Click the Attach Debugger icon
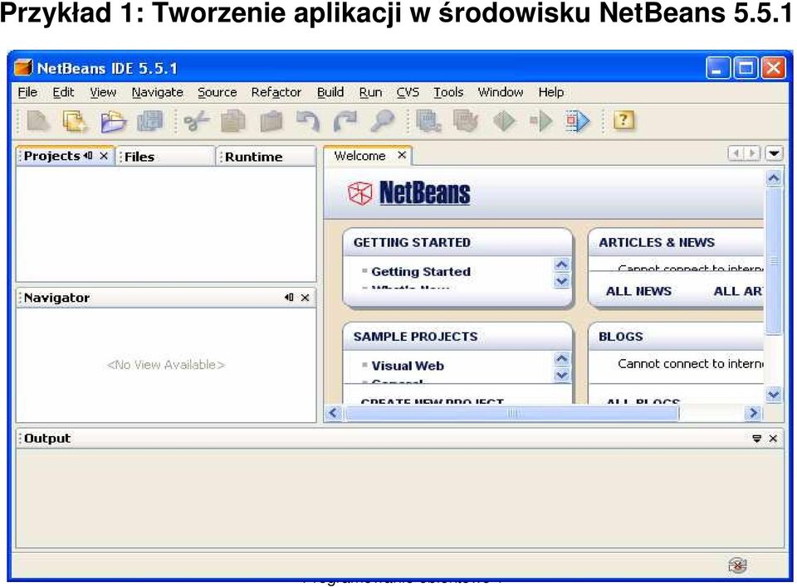Image resolution: width=797 pixels, height=587 pixels. [578, 122]
